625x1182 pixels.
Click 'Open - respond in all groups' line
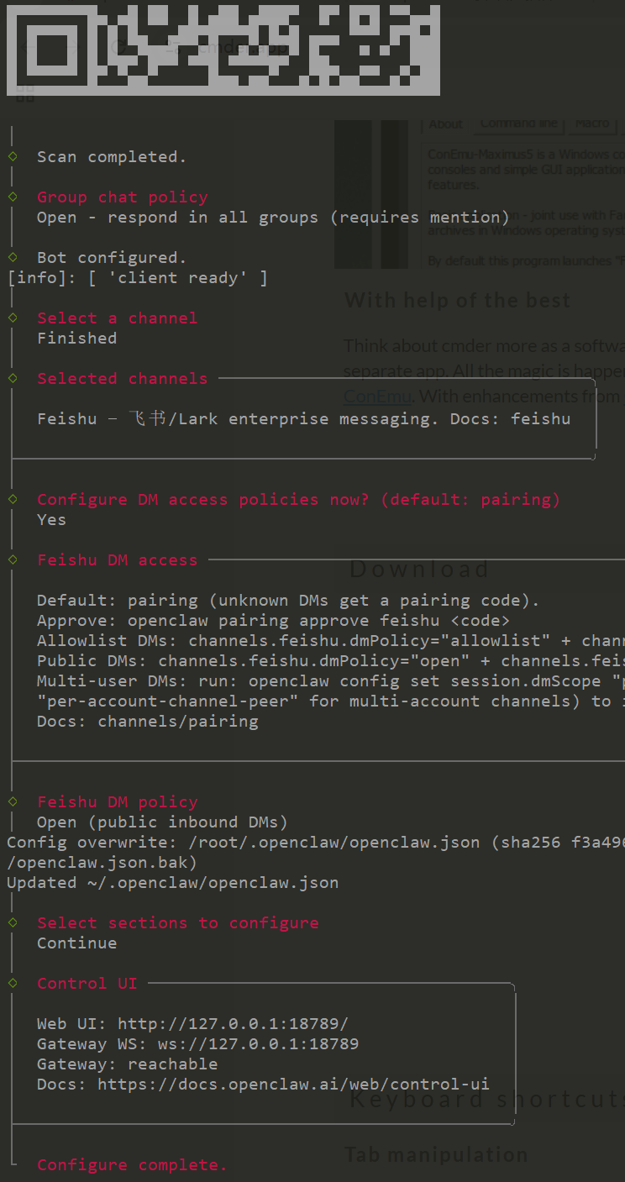pyautogui.click(x=273, y=218)
